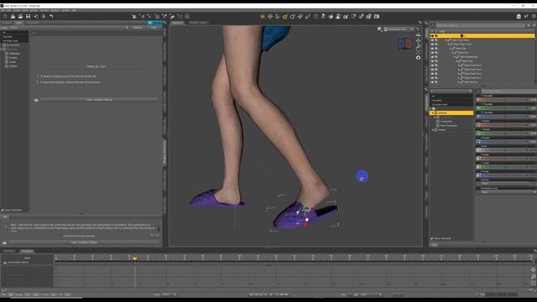Image resolution: width=537 pixels, height=302 pixels.
Task: Toggle visibility eye of the highlighted scene row
Action: (432, 35)
